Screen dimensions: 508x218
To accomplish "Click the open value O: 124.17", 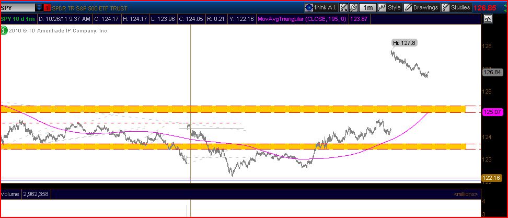I will pyautogui.click(x=107, y=19).
